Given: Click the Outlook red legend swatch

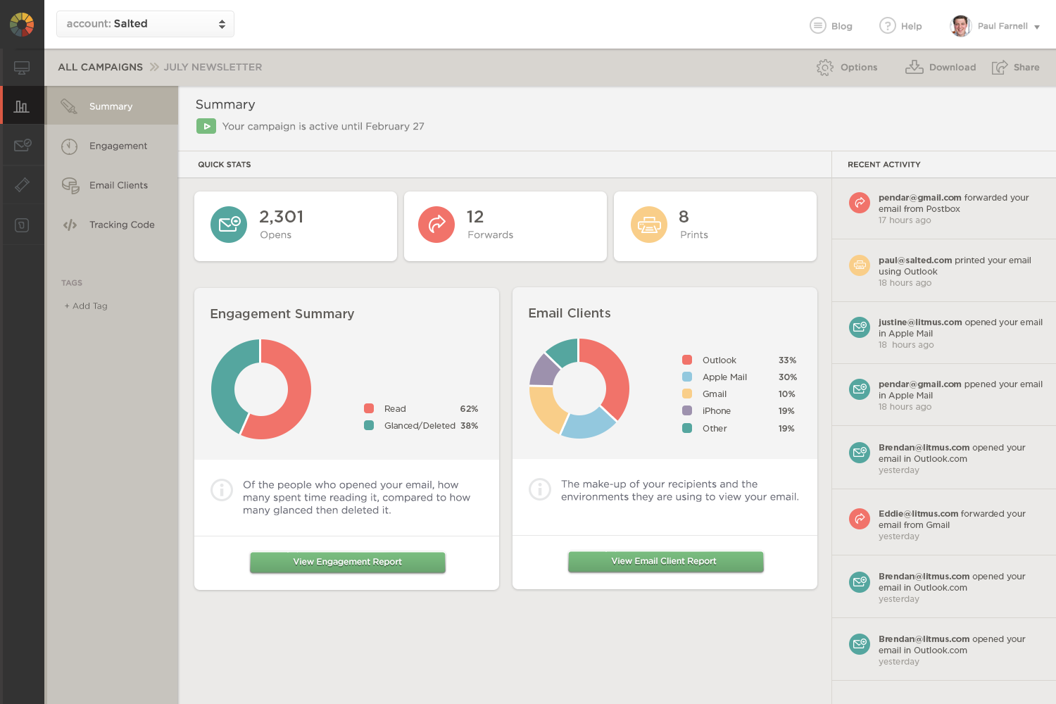Looking at the screenshot, I should tap(687, 360).
